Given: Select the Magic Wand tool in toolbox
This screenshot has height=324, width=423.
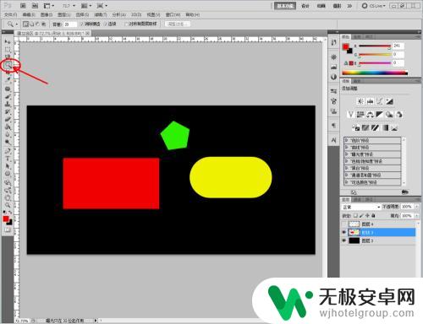Looking at the screenshot, I should click(x=8, y=65).
